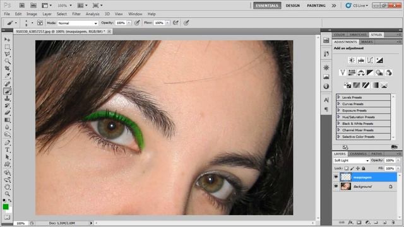Toggle the brush panel button
Screen dimensions: 404x227
[x=40, y=23]
